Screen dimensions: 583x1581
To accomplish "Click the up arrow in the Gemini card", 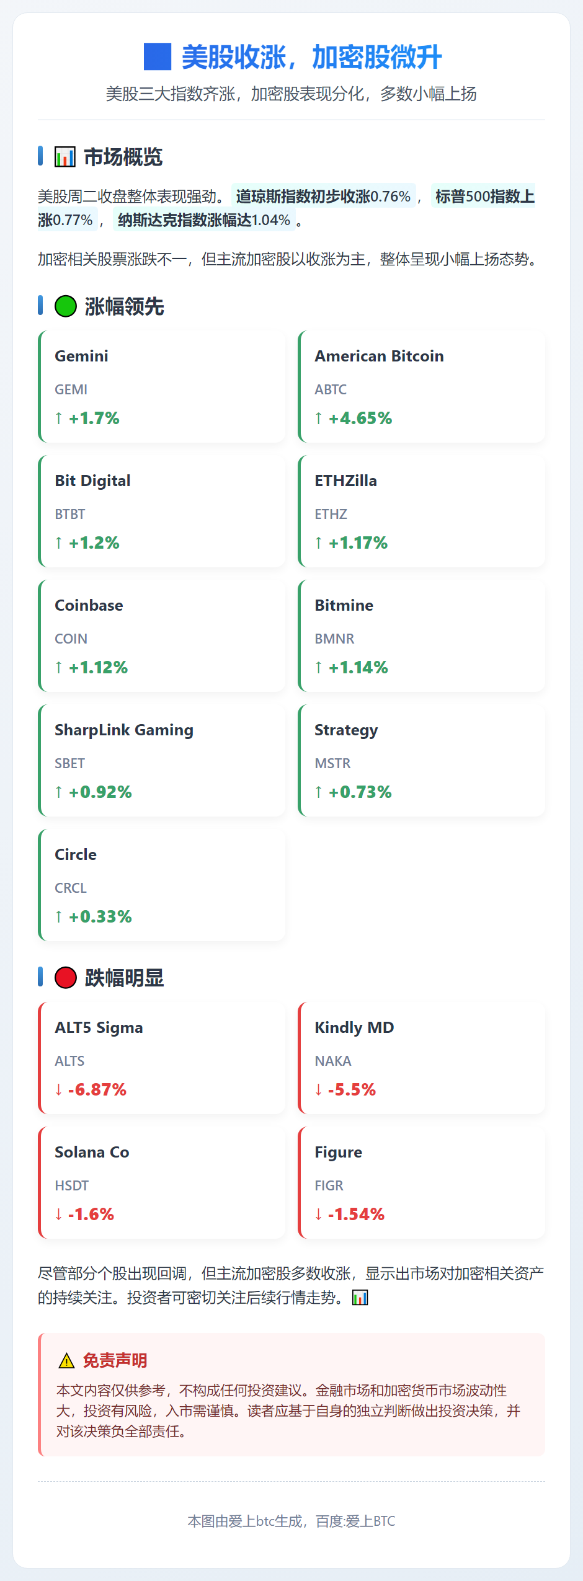I will tap(58, 418).
